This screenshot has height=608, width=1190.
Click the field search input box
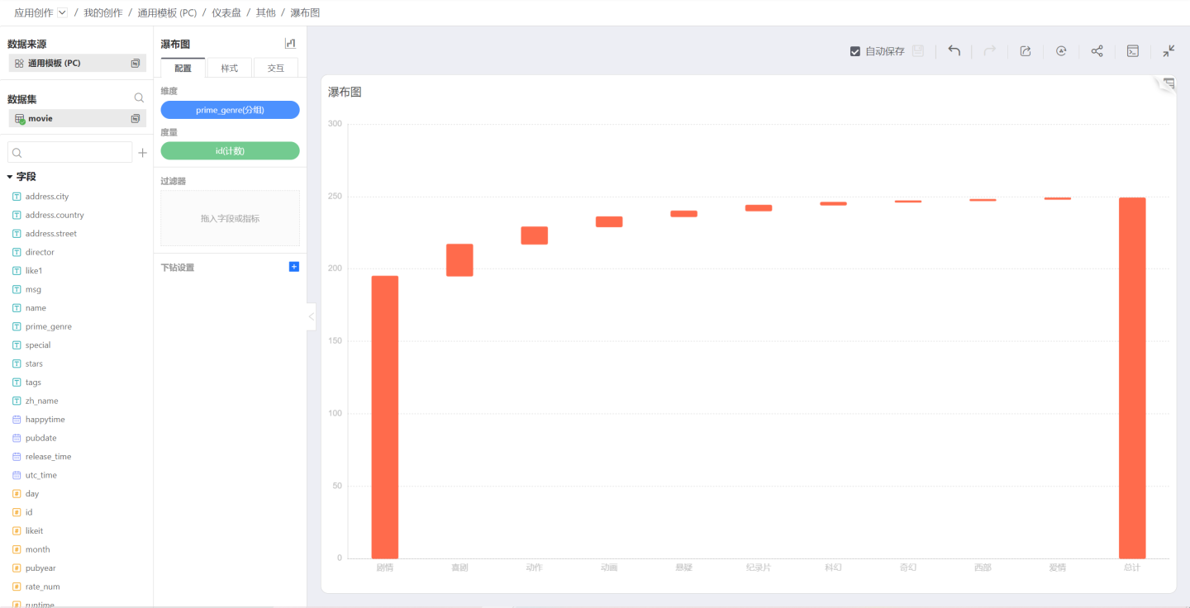point(74,153)
